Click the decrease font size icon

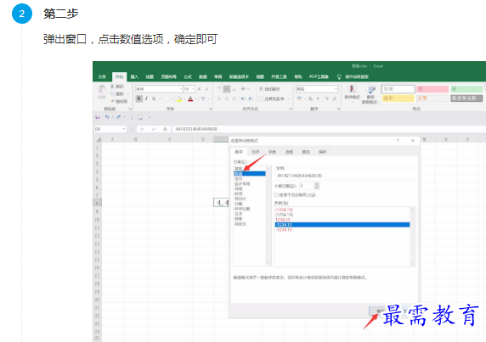206,89
